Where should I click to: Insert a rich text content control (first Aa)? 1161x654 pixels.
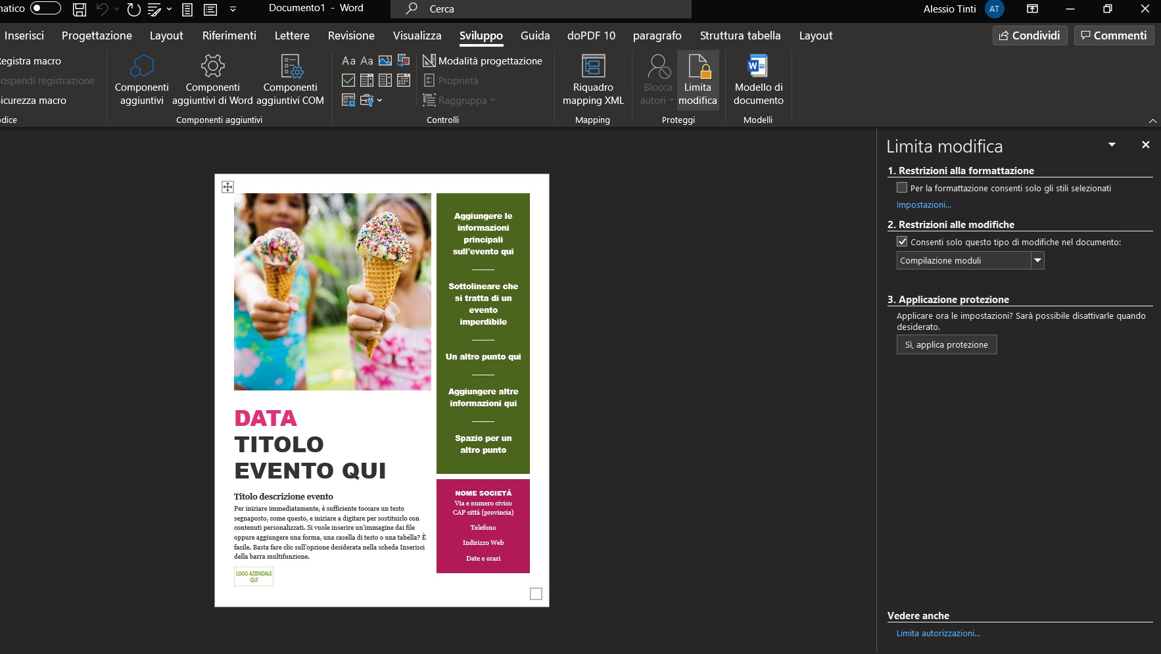tap(348, 61)
